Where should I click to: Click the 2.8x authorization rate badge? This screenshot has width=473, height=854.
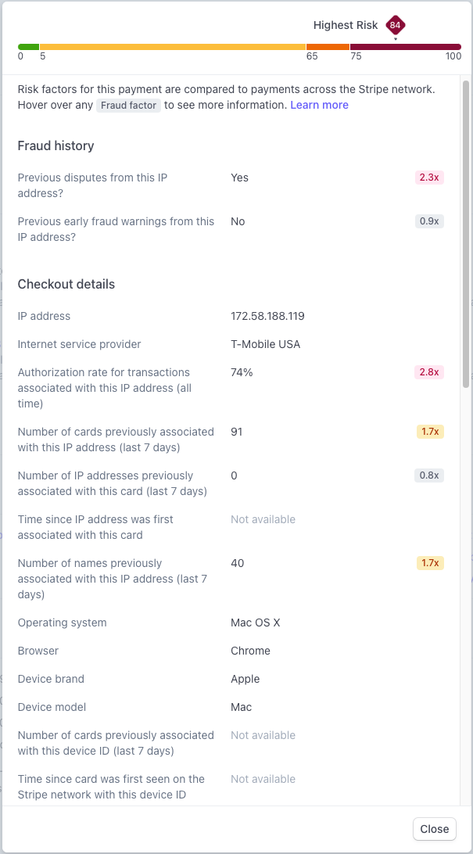pos(429,372)
